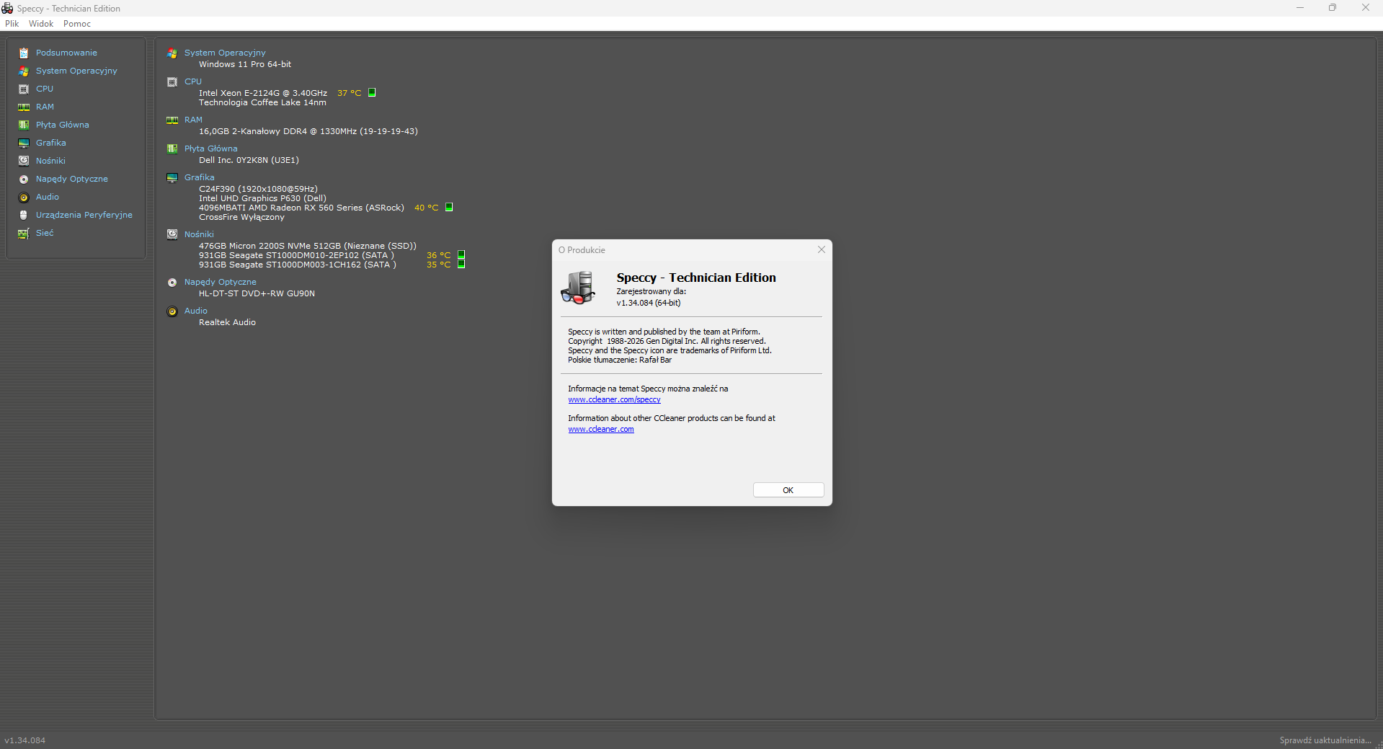Click the Speccy logo in the About dialog
The height and width of the screenshot is (749, 1383).
[x=579, y=287]
